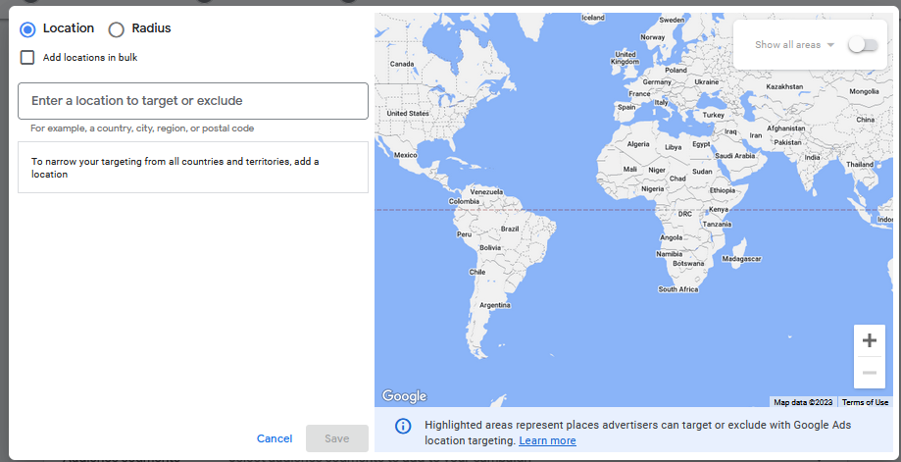
Task: Click the Brazil label on the map
Action: 510,229
